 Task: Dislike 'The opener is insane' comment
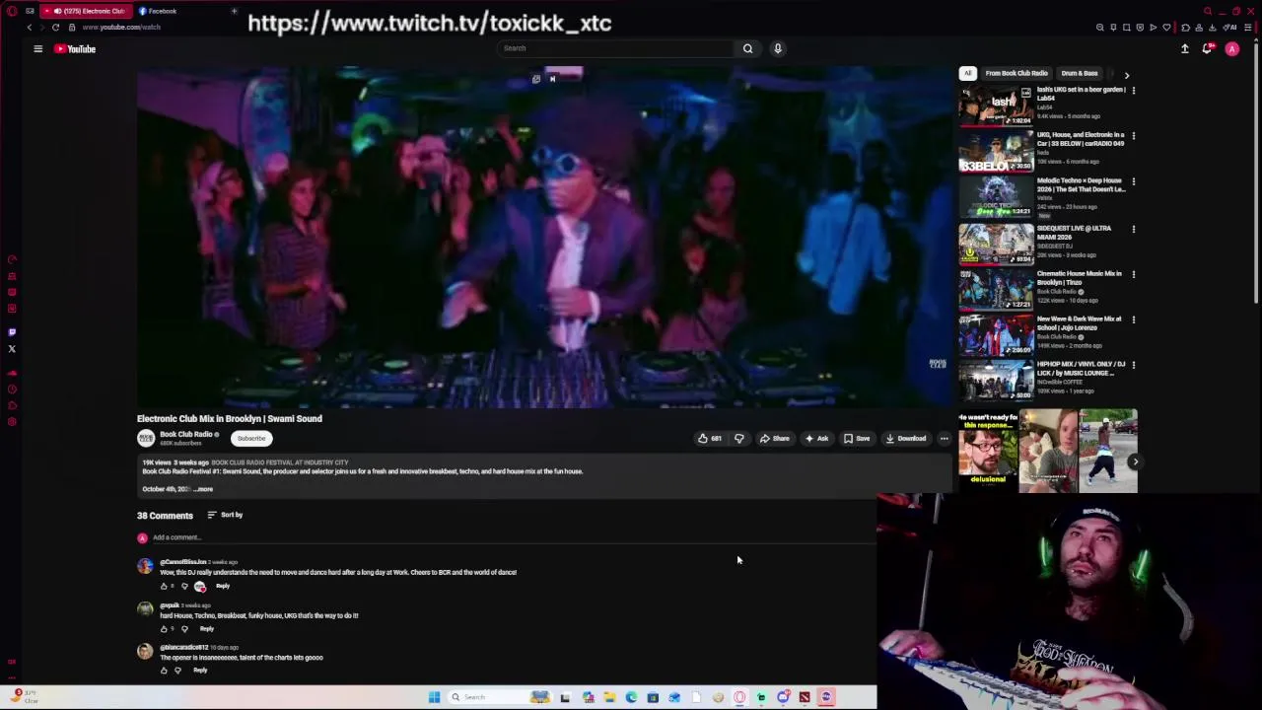coord(177,671)
